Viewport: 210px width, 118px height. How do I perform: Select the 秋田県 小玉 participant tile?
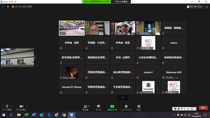(x=97, y=43)
